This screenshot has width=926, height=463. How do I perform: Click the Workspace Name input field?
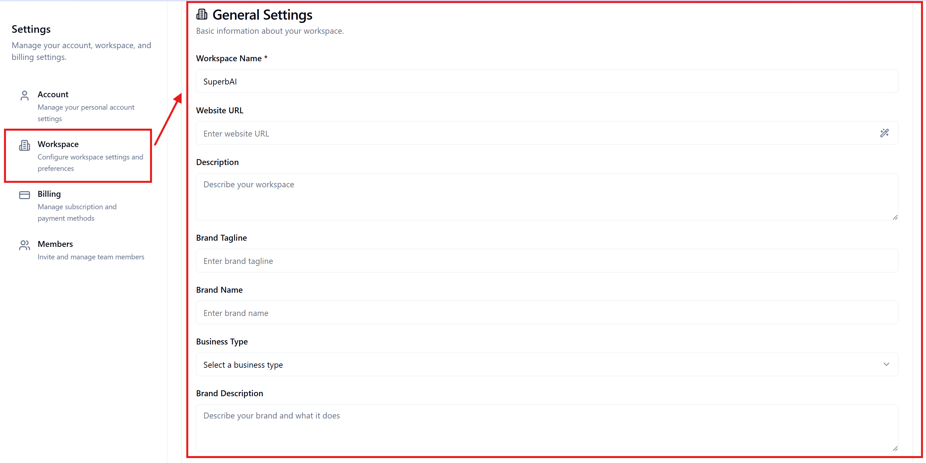[547, 82]
